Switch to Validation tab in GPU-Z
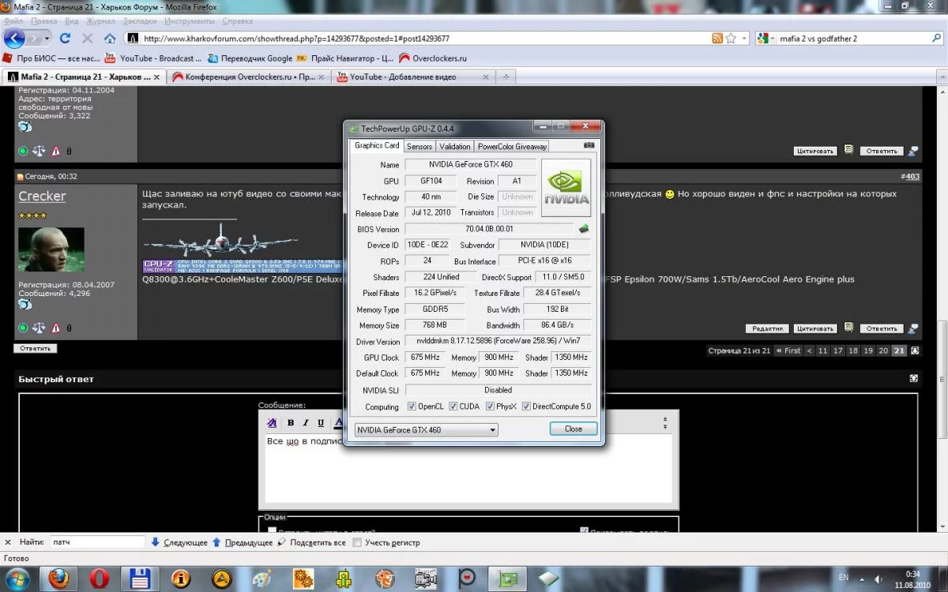Screen dimensions: 948x592 coord(455,146)
